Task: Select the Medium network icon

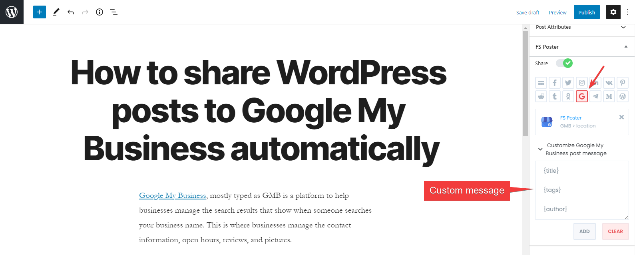Action: (x=609, y=96)
